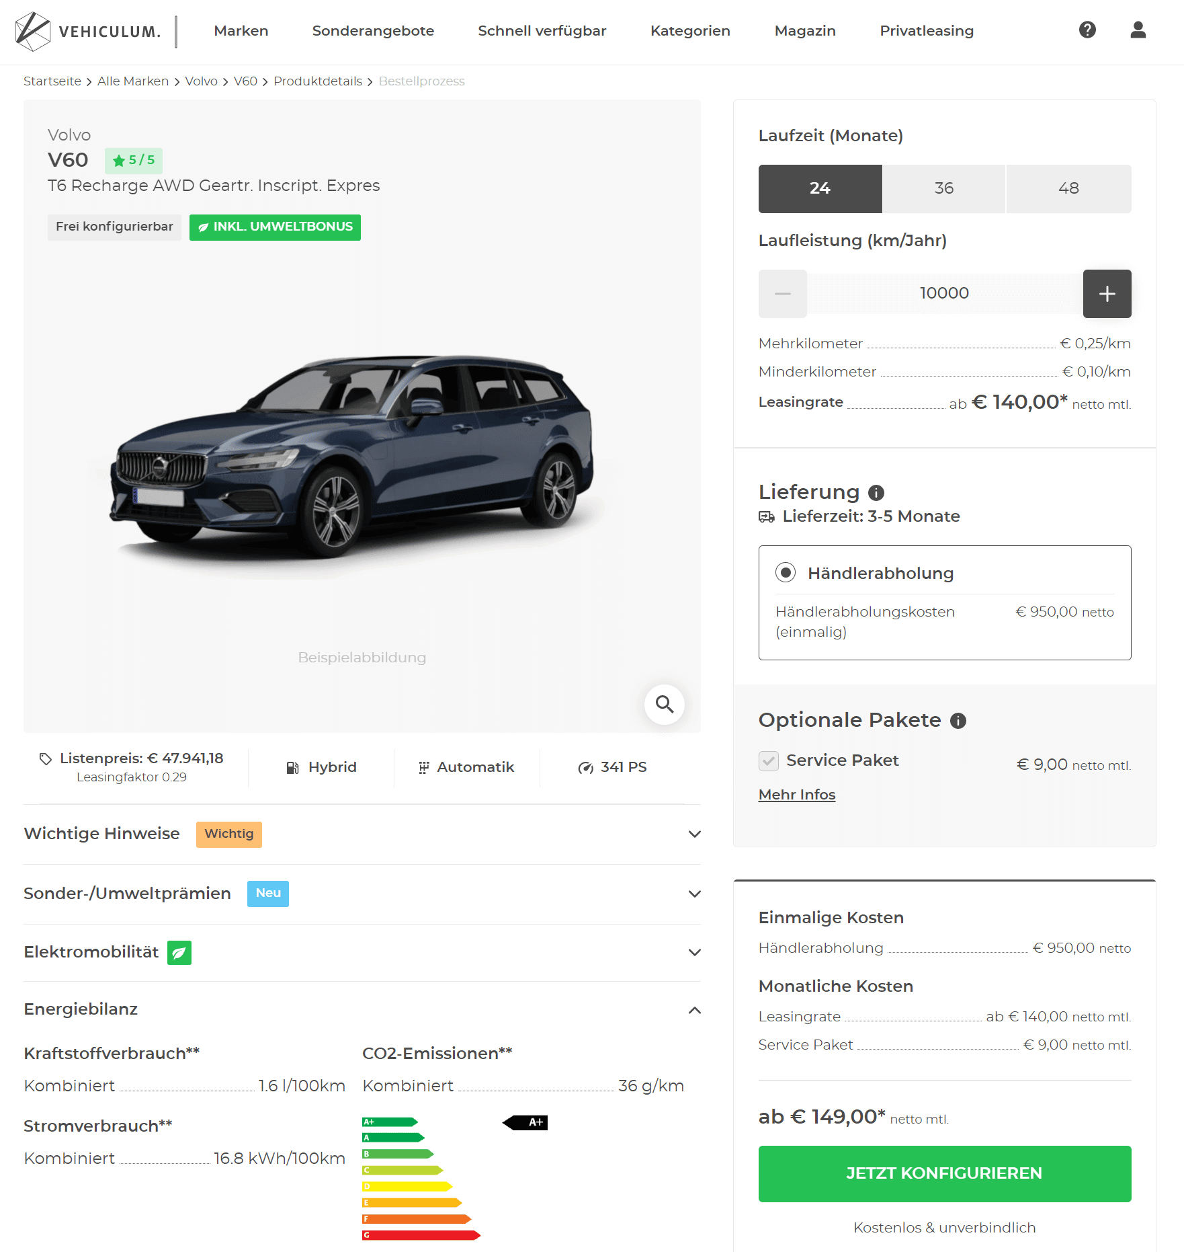Click the Volvo V60 car image

pyautogui.click(x=352, y=457)
